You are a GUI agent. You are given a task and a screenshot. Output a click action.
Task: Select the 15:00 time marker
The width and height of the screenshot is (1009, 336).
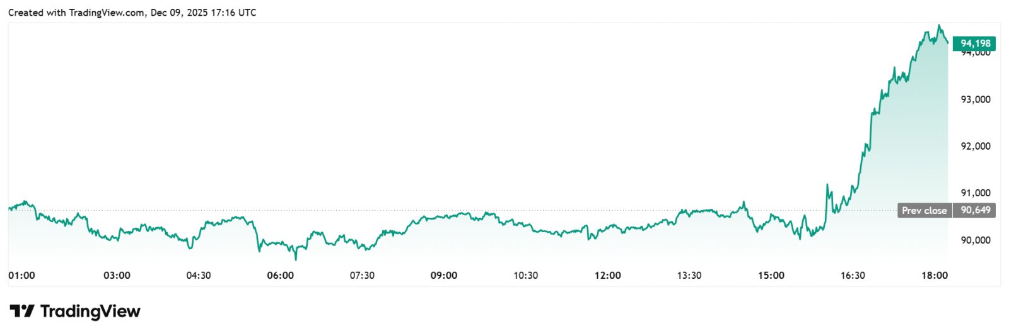771,276
